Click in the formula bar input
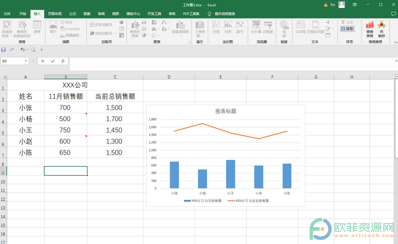Screen dimensions: 398x244 click(231, 64)
